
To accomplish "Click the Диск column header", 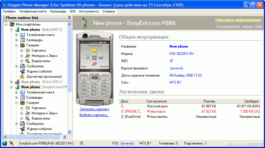I will click(131, 101).
